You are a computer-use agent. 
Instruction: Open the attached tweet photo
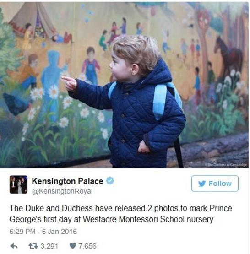(x=124, y=85)
